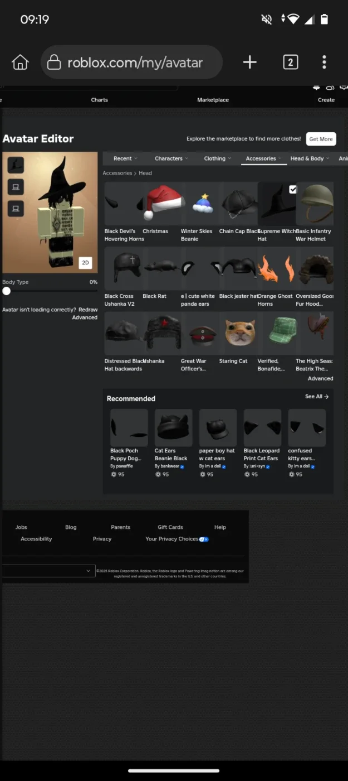Equip the Staring Cat head
The image size is (348, 781).
(238, 333)
